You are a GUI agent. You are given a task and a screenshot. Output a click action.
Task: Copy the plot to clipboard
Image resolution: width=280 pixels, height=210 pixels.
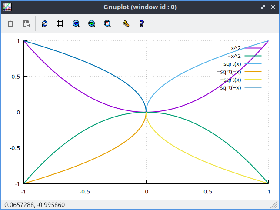(x=10, y=23)
